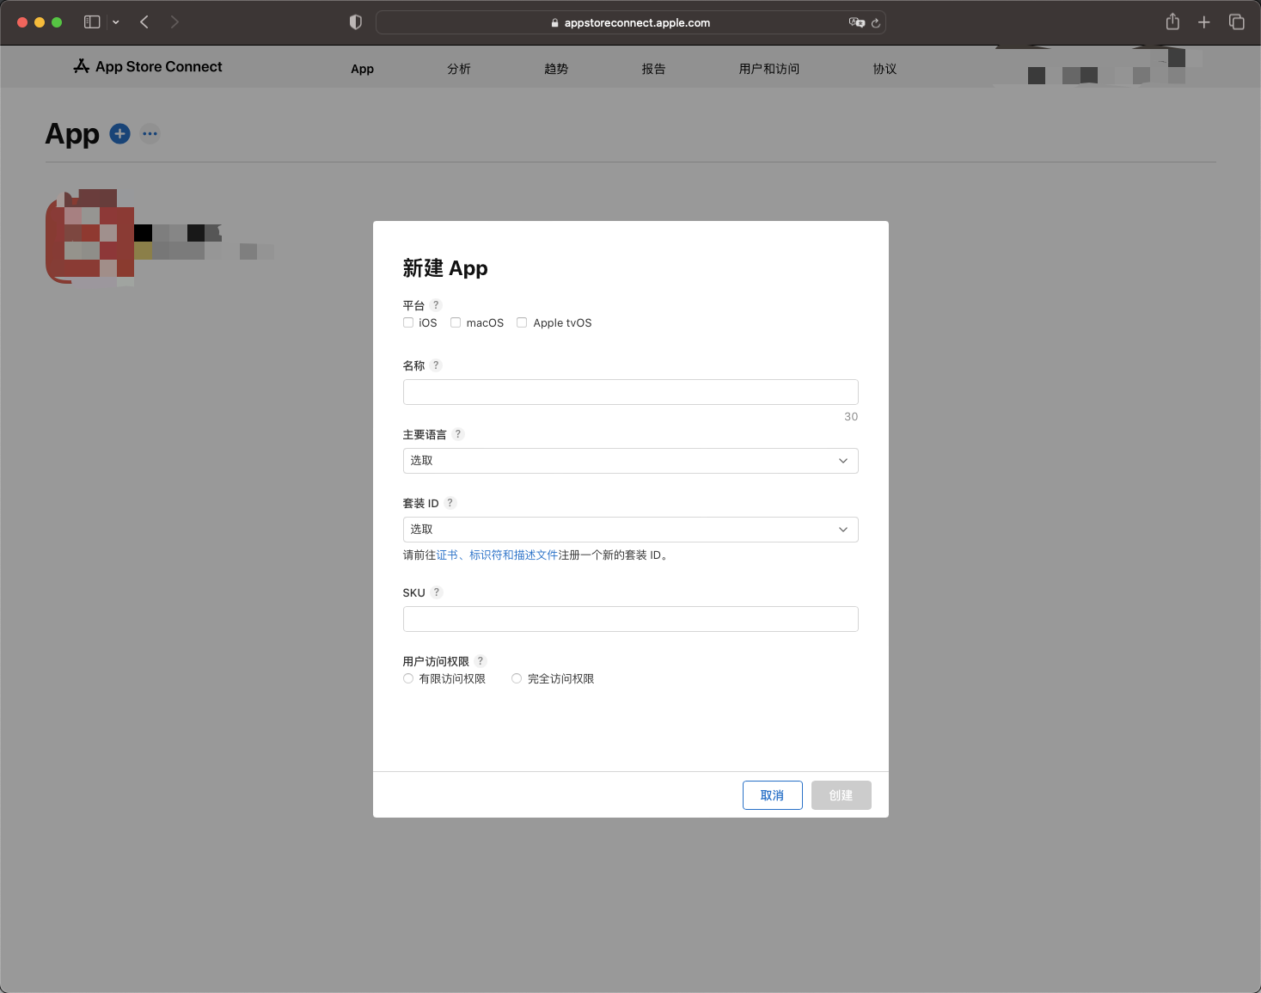Click the translate icon in address bar
The image size is (1261, 993).
(x=856, y=23)
